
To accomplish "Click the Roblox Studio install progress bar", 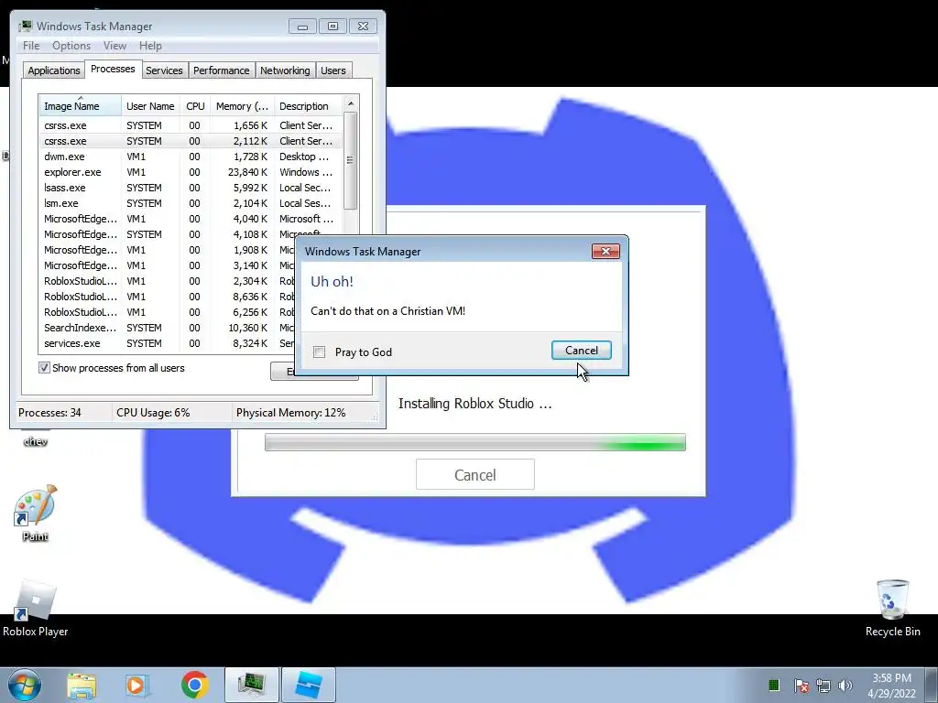I will (475, 442).
